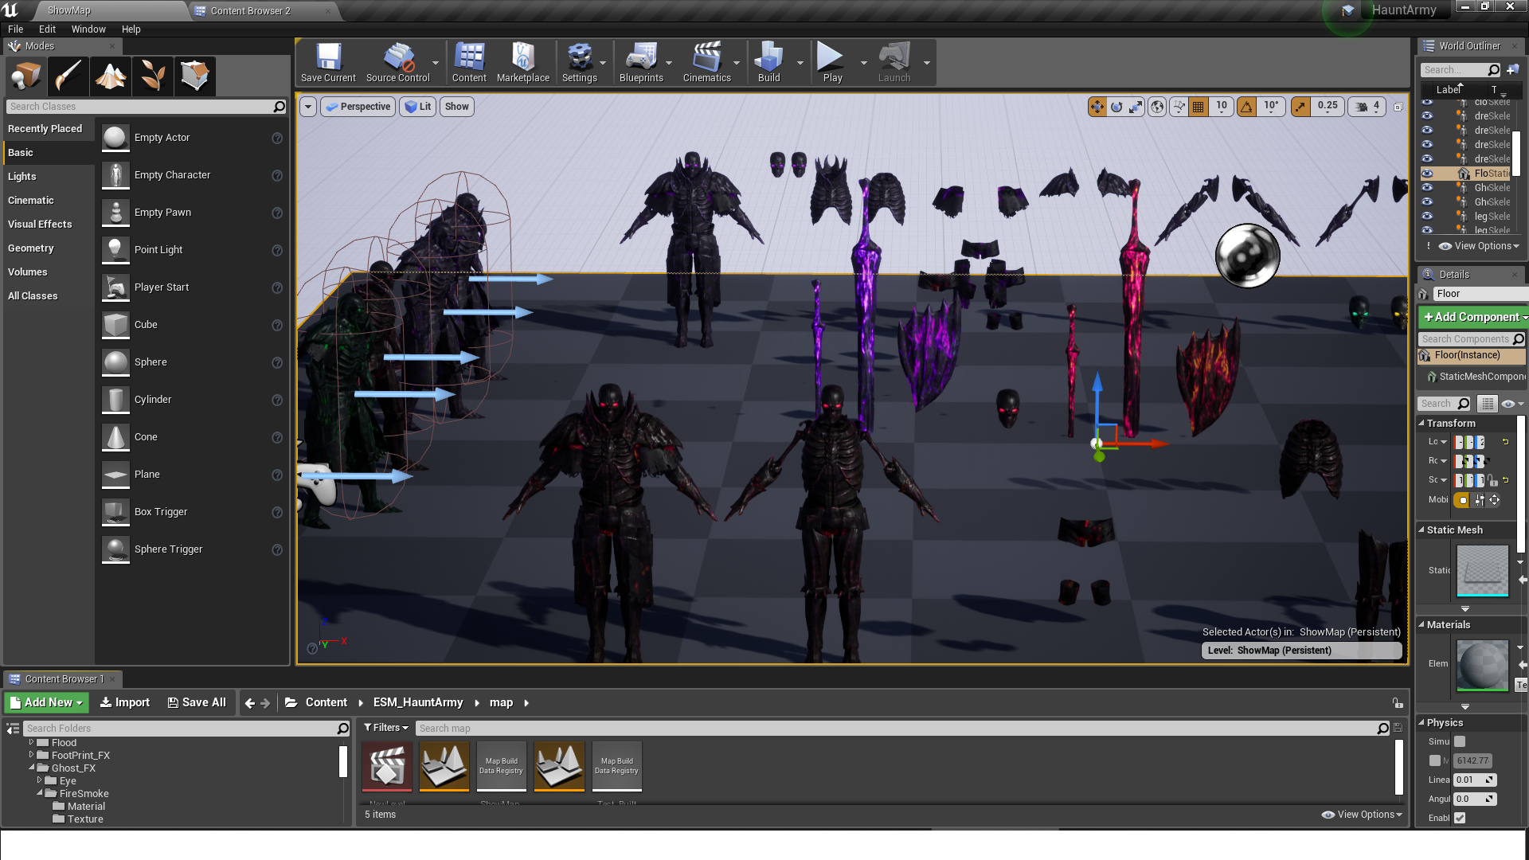Select the Landscape mode icon

tap(111, 76)
